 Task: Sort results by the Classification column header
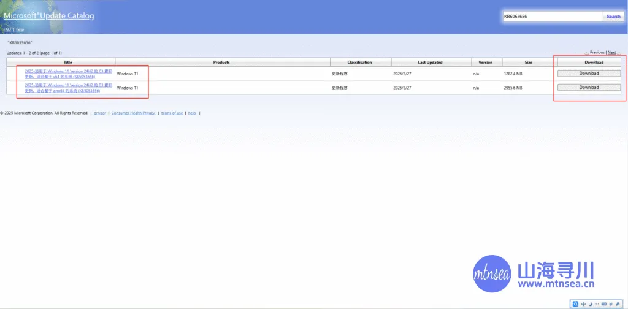pos(359,63)
